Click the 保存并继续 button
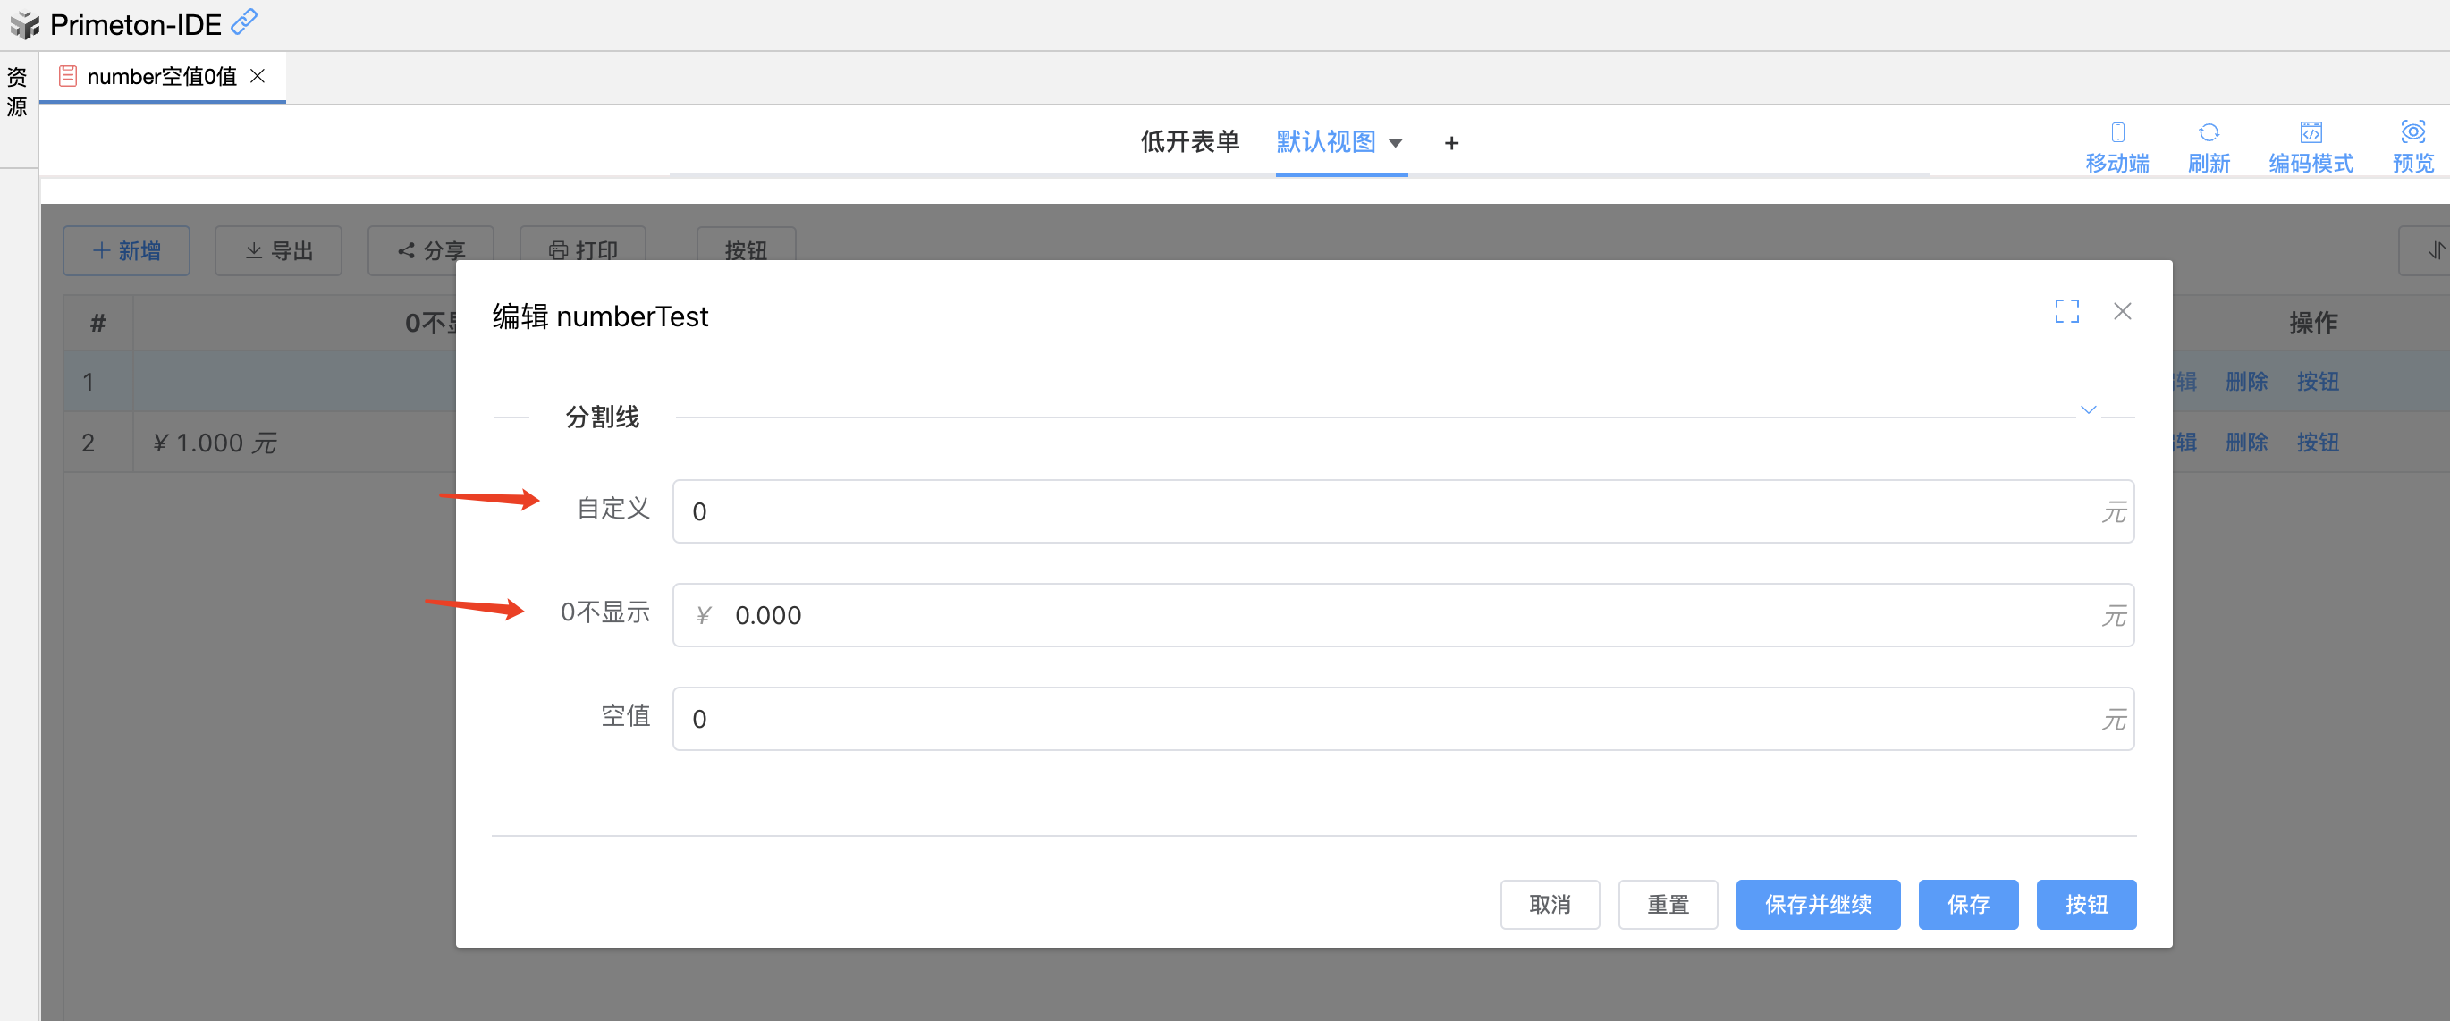This screenshot has height=1021, width=2450. pyautogui.click(x=1817, y=903)
